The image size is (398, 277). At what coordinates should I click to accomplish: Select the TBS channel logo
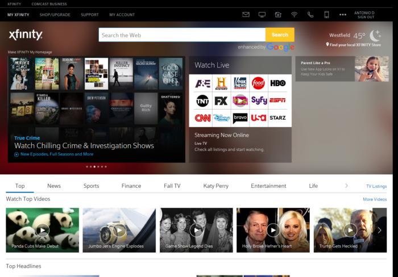[240, 101]
